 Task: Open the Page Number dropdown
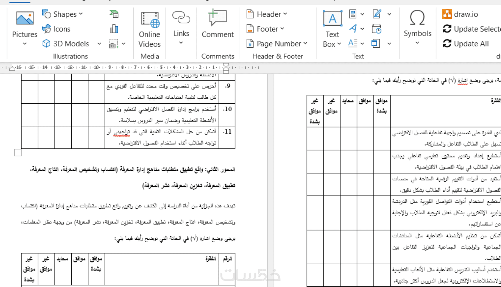277,44
